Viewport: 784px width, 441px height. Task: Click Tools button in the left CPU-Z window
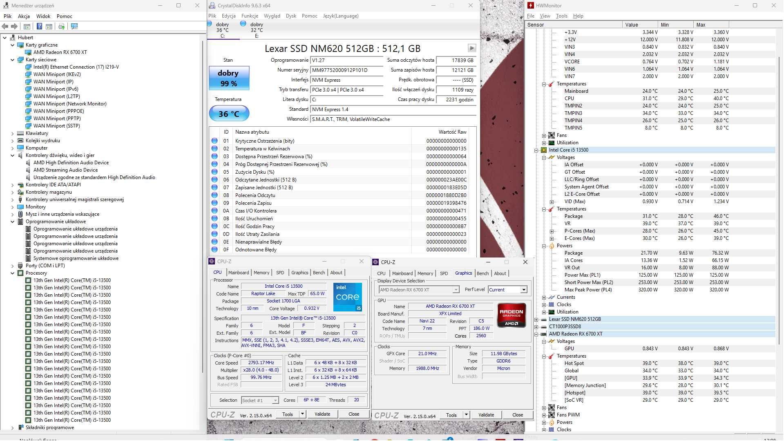tap(288, 414)
